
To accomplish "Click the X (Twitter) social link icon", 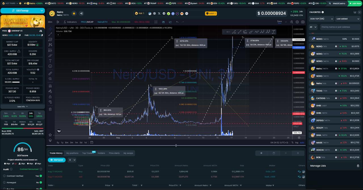I will [159, 13].
